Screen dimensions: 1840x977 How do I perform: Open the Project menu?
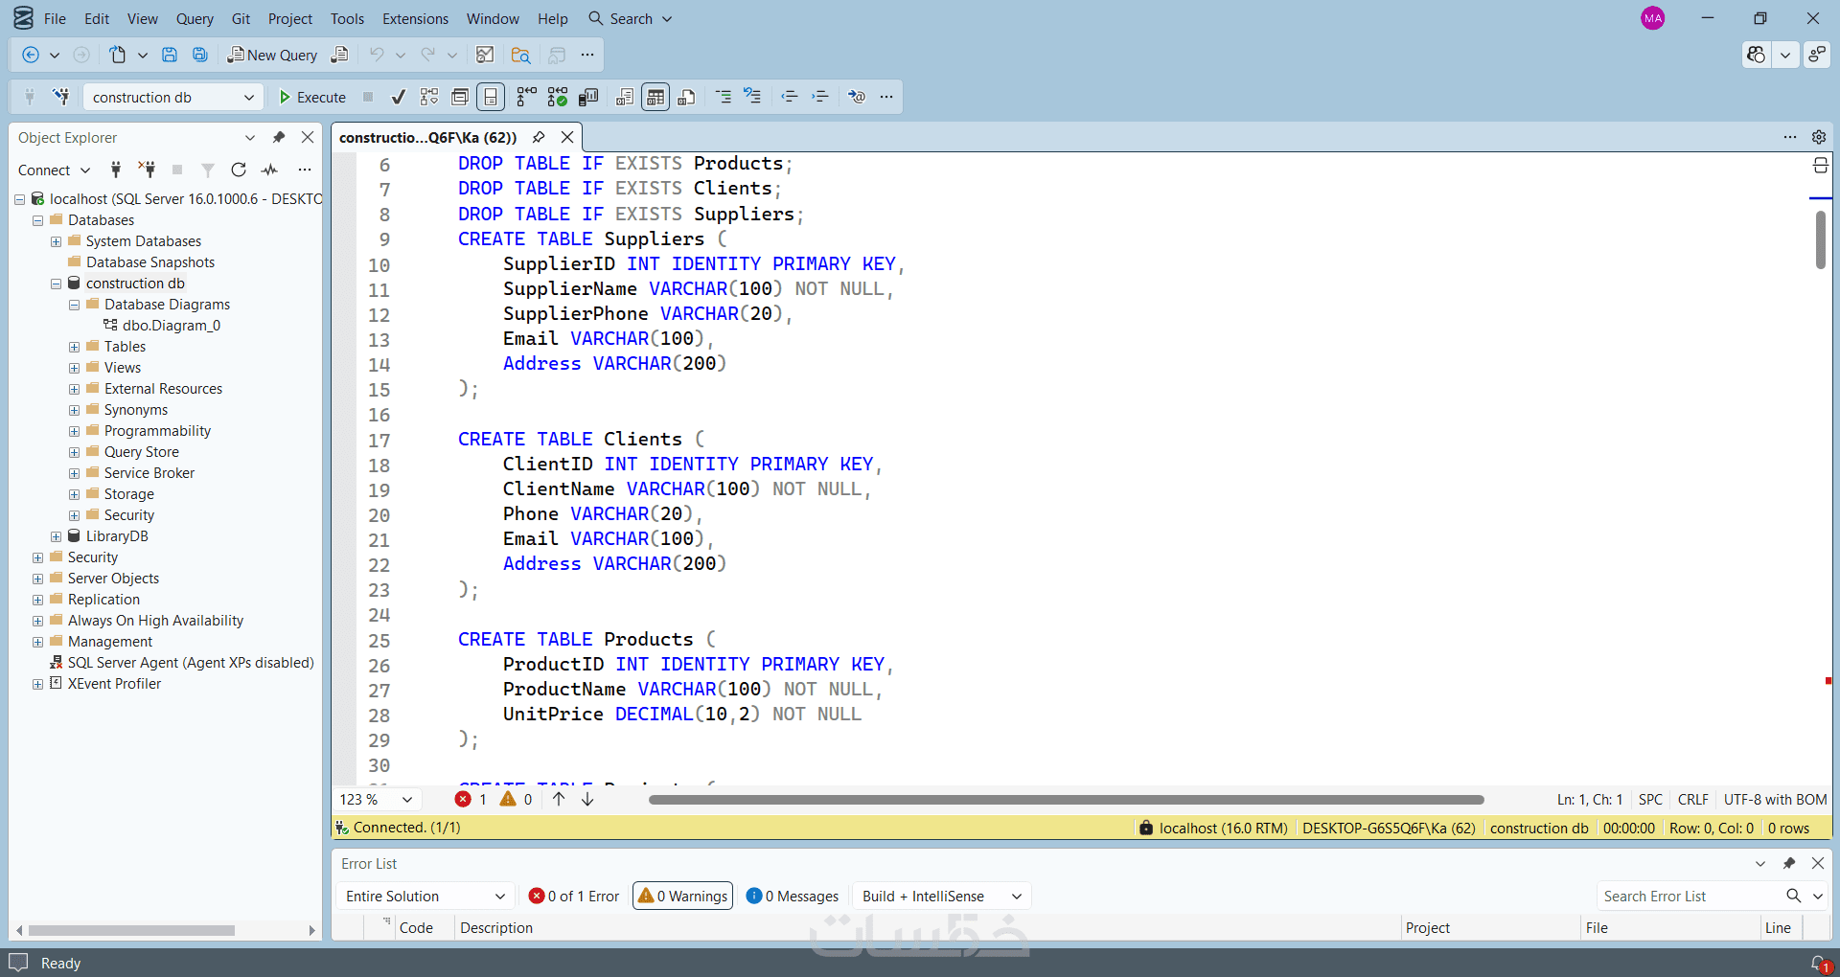(x=290, y=18)
